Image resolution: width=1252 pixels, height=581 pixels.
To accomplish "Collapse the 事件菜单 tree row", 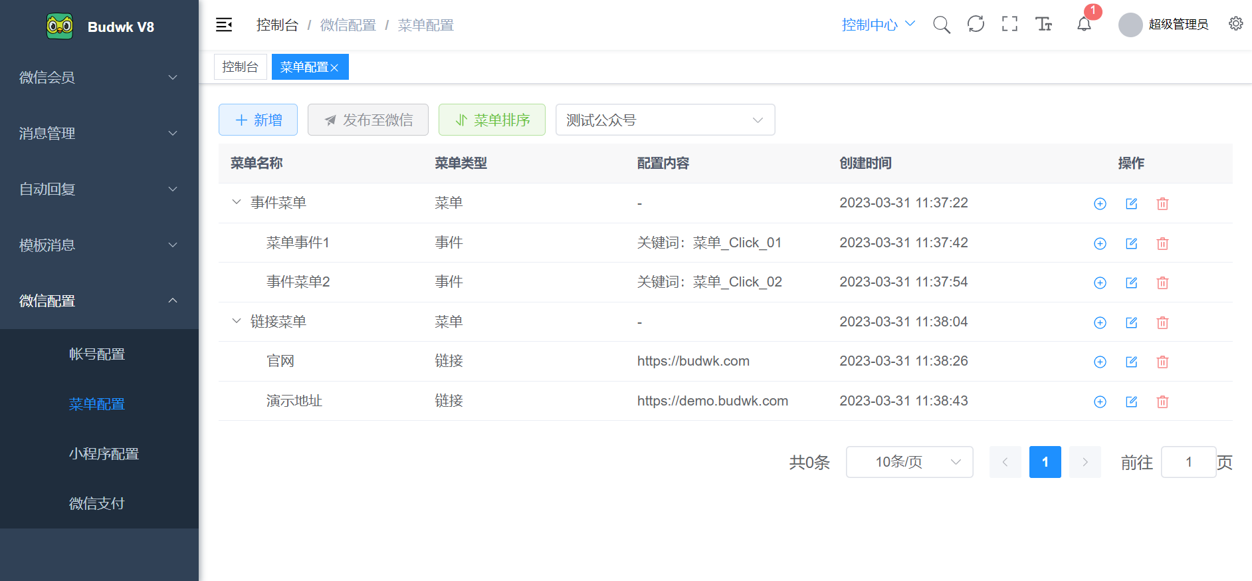I will tap(236, 202).
